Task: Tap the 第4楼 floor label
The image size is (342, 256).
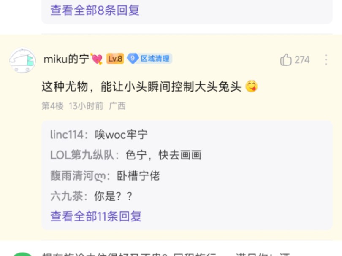Action: click(x=52, y=106)
